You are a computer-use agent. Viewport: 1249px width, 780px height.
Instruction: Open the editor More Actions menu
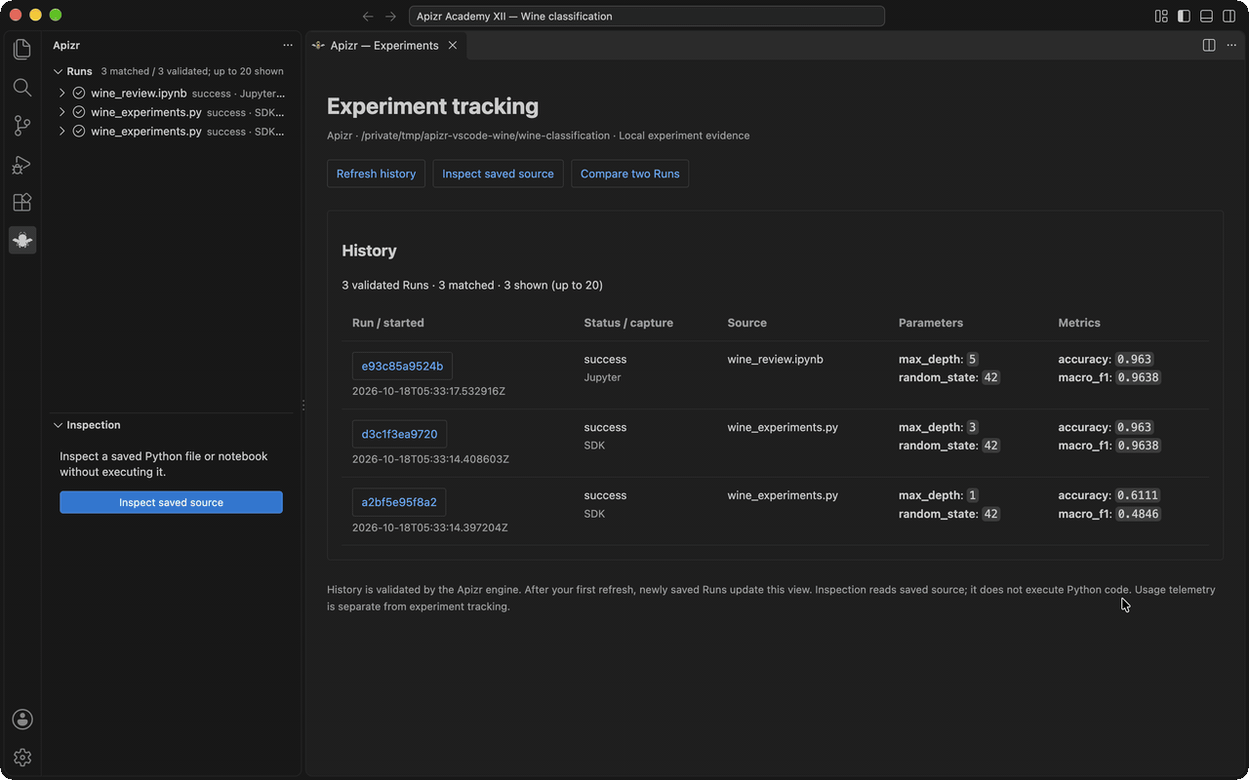click(1231, 45)
